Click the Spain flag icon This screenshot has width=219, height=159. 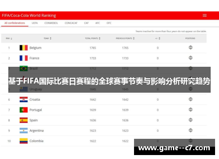[24, 120]
